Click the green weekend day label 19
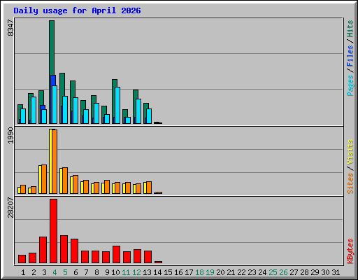The width and height of the screenshot is (358, 280). 210,272
